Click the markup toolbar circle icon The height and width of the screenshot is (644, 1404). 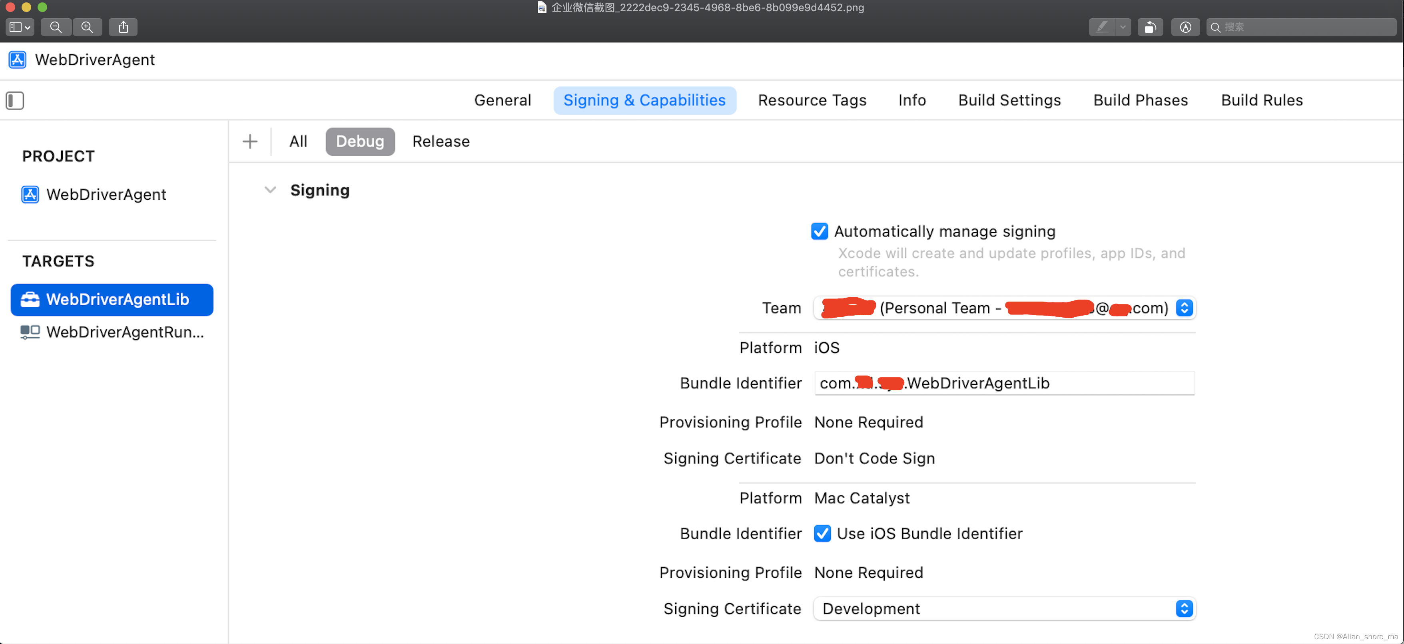[1185, 27]
